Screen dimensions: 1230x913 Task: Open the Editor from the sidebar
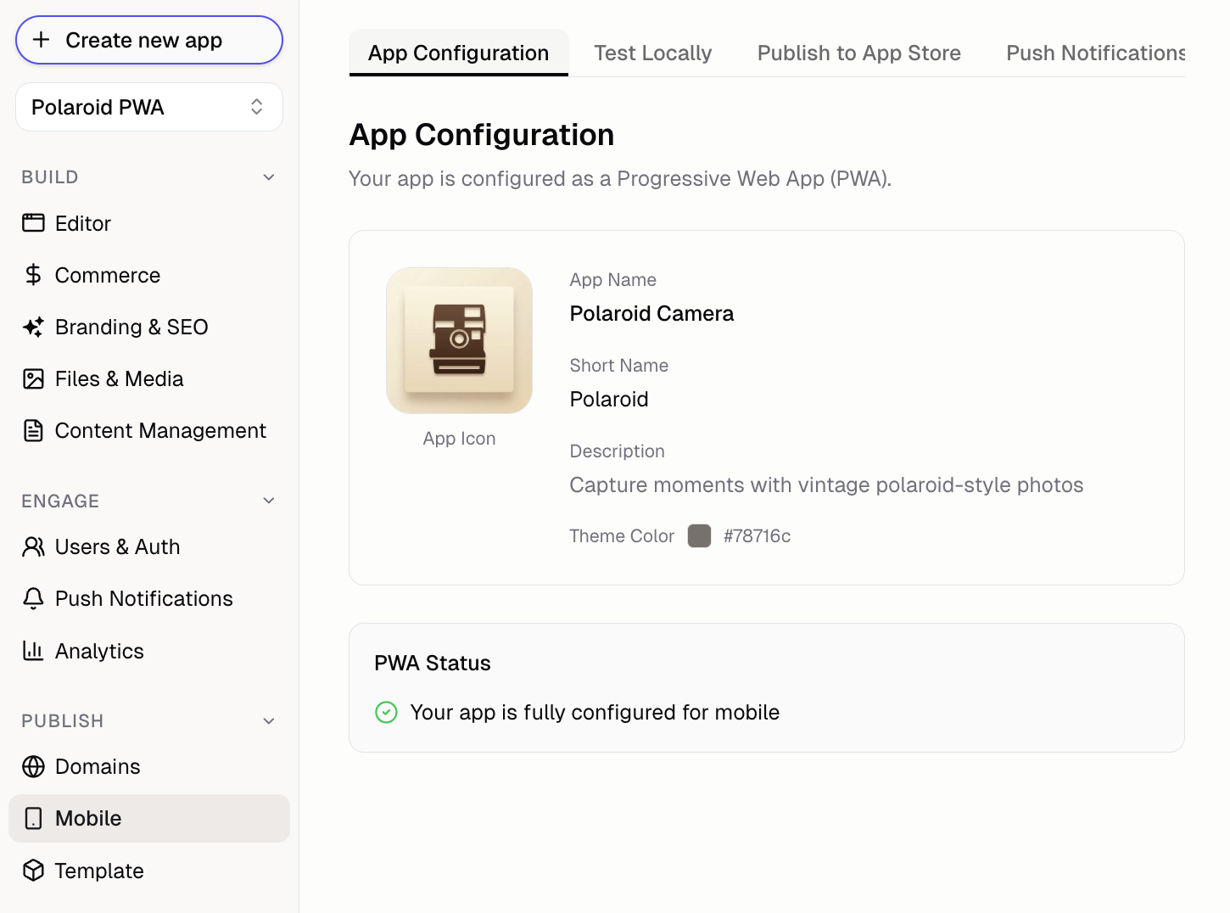(x=34, y=223)
